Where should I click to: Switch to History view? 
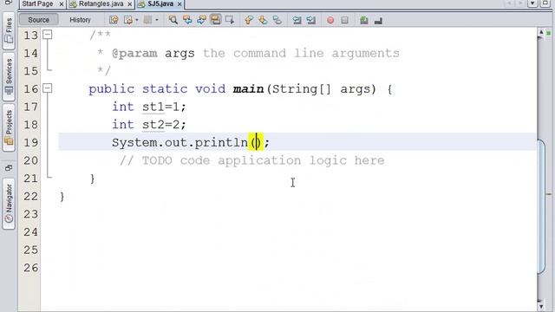[80, 20]
